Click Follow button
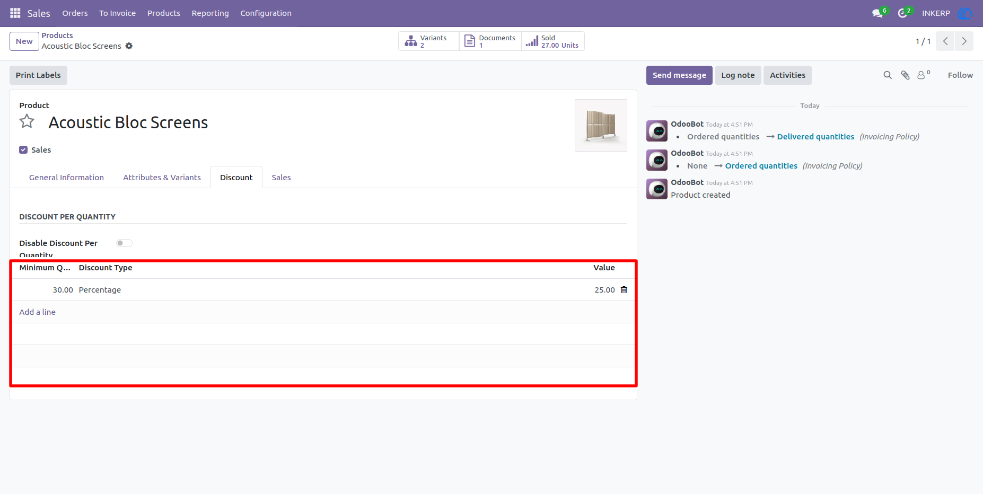983x494 pixels. [x=960, y=75]
